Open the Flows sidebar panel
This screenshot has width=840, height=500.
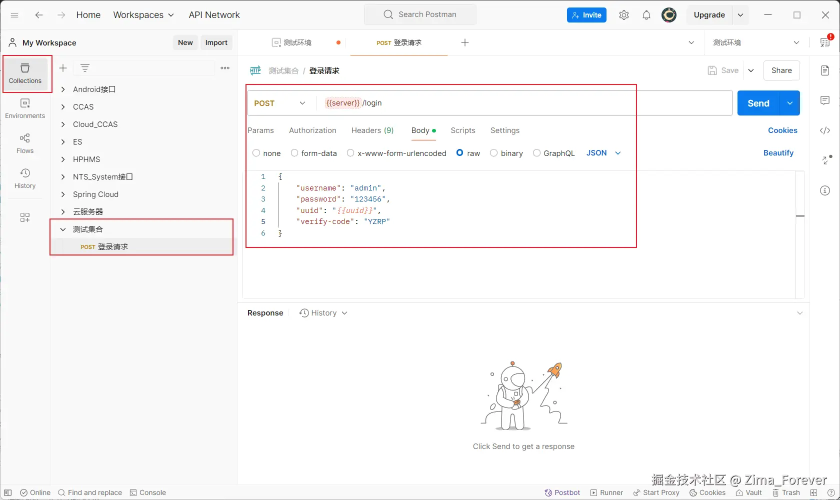pos(25,143)
